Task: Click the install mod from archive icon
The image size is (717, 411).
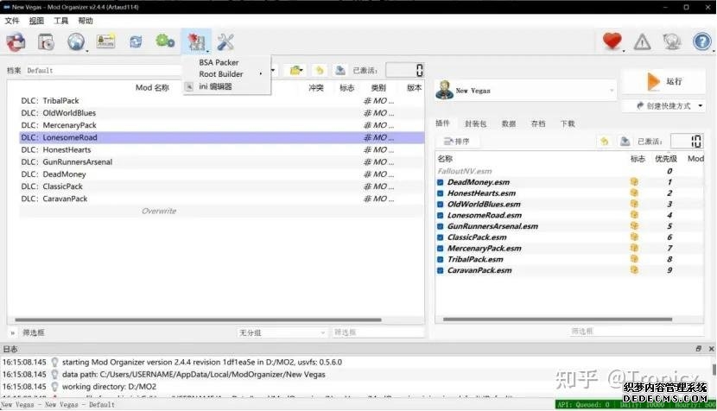Action: tap(46, 41)
